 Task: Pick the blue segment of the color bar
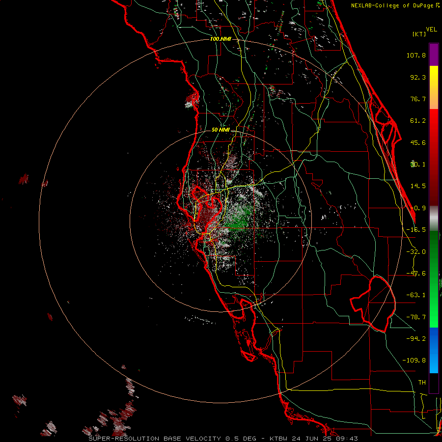pyautogui.click(x=434, y=350)
